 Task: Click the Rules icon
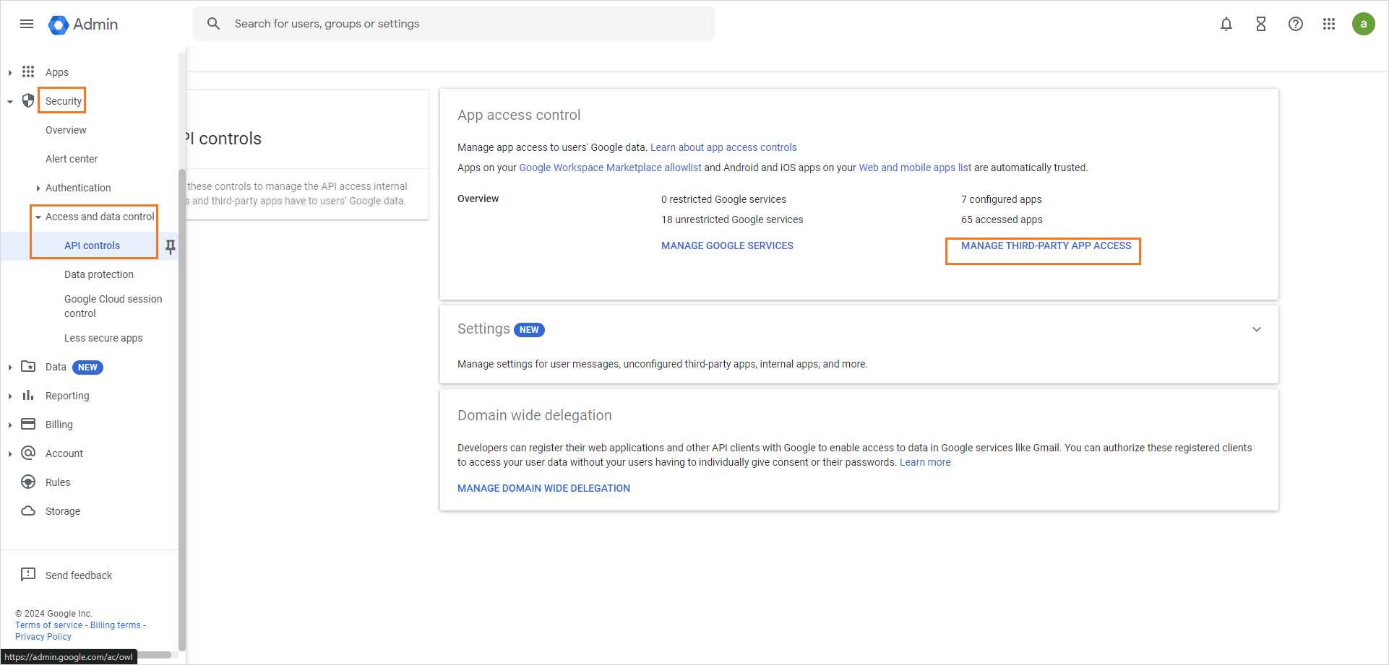pyautogui.click(x=28, y=482)
